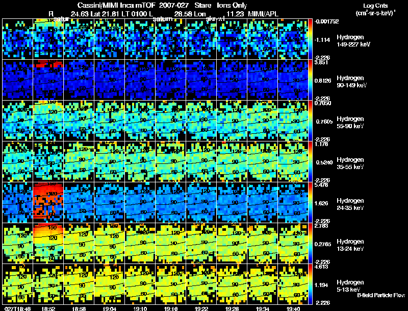Click the color bar beside Hydrogen 90-149 keV
The image size is (408, 311).
[310, 80]
